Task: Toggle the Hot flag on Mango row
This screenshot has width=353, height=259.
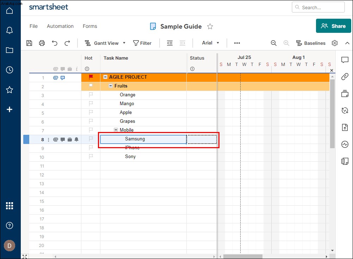Action: click(91, 103)
